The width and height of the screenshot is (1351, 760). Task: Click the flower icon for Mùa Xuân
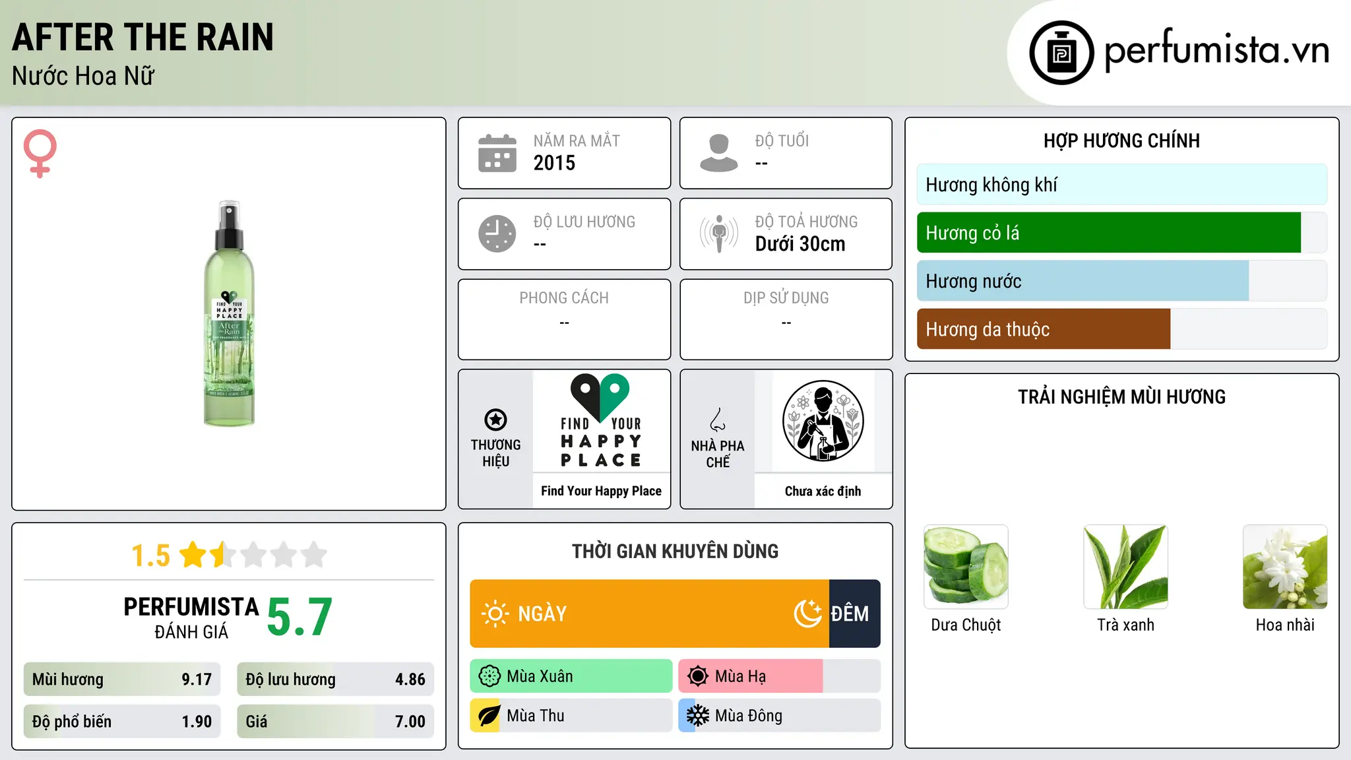[x=489, y=676]
